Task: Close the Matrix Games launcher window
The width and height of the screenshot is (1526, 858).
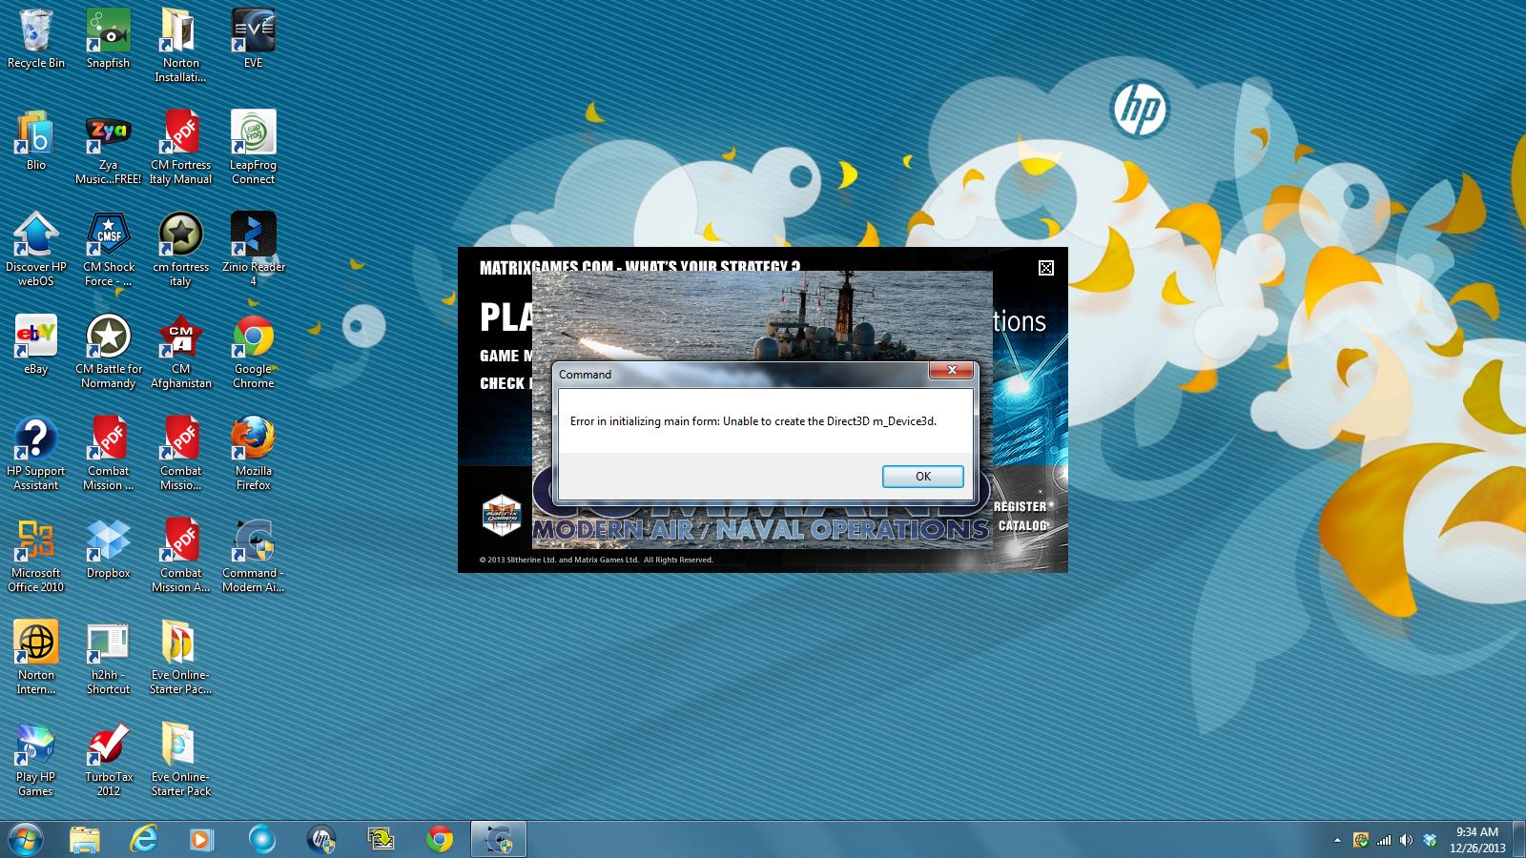Action: pos(1046,268)
